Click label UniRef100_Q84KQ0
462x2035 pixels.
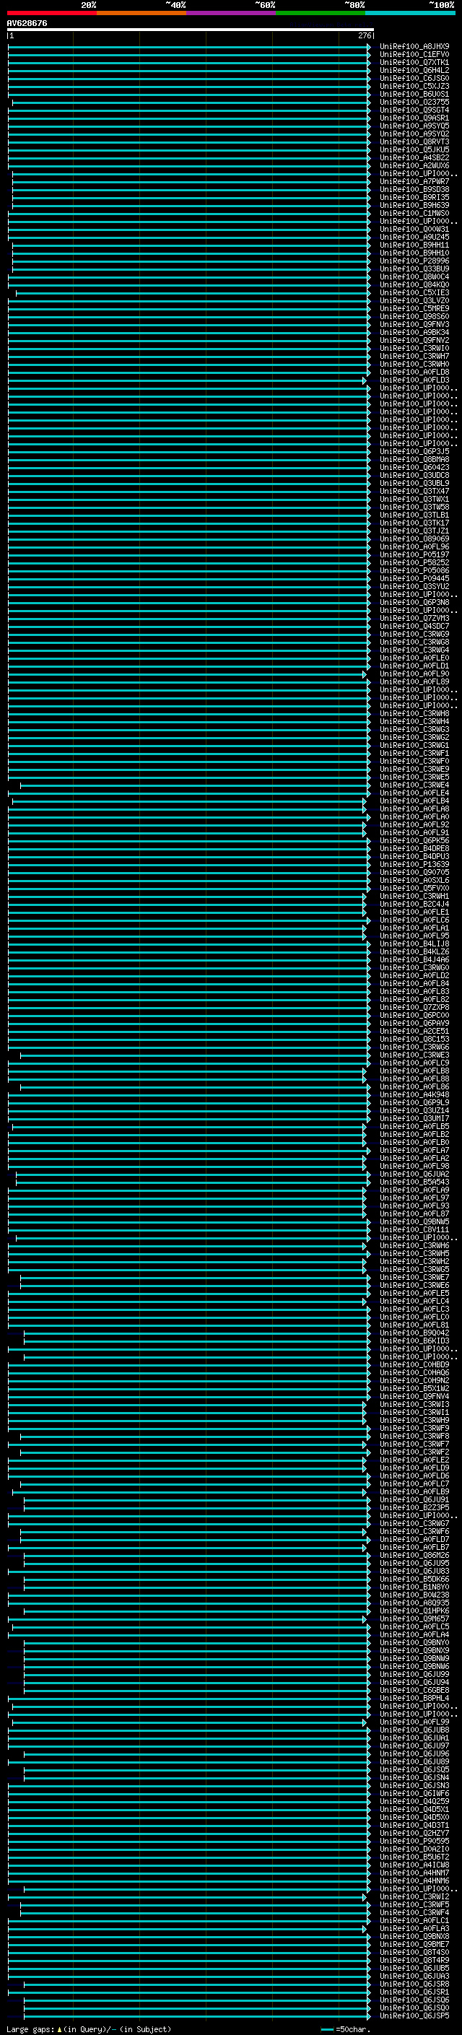[414, 284]
